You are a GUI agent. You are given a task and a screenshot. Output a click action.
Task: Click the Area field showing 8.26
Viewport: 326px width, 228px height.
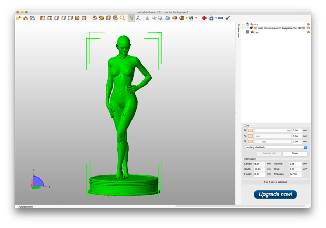coord(295,169)
